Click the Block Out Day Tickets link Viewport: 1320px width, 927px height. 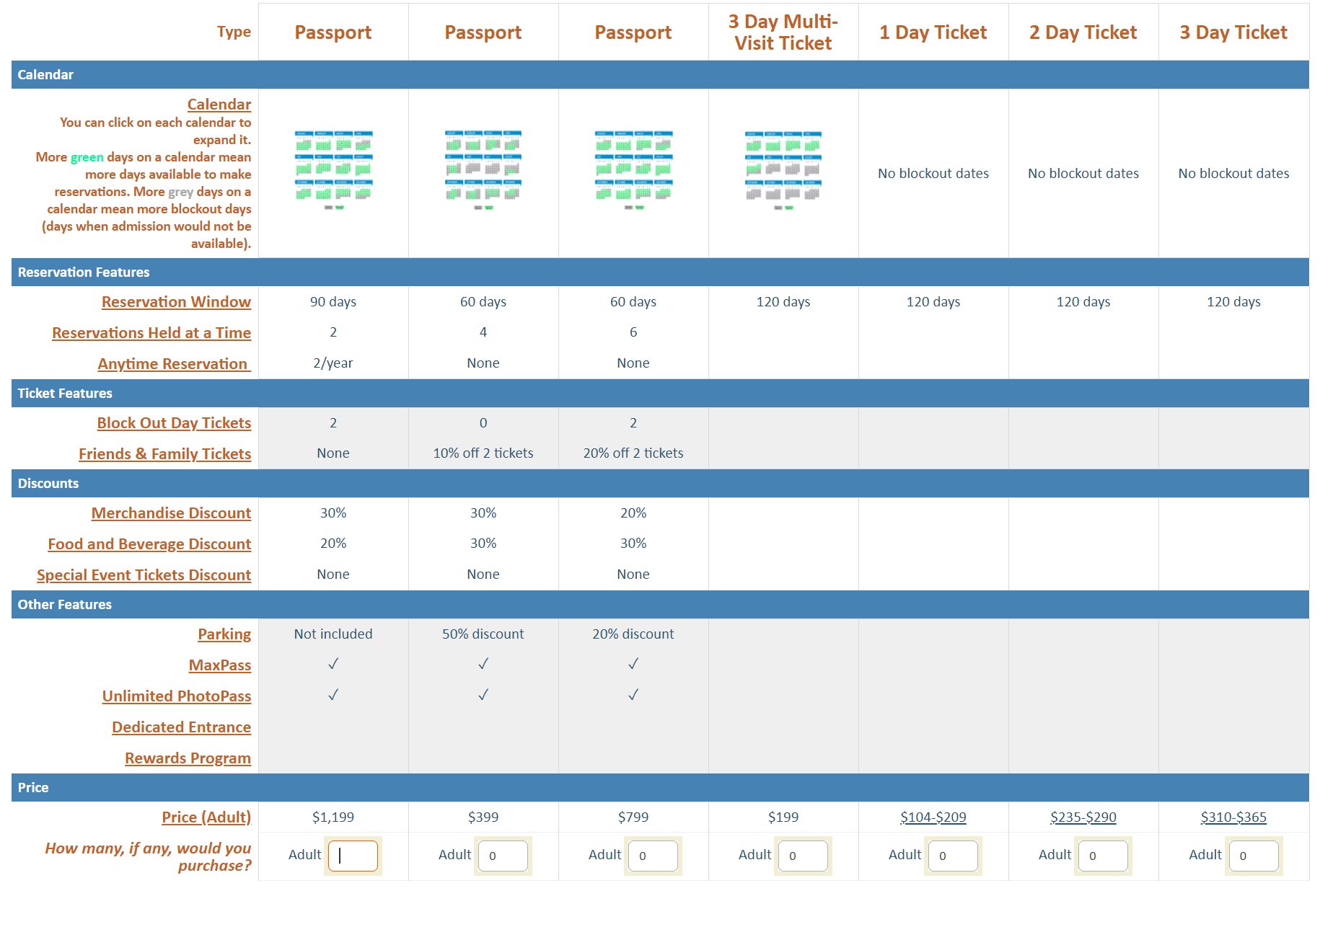(174, 423)
